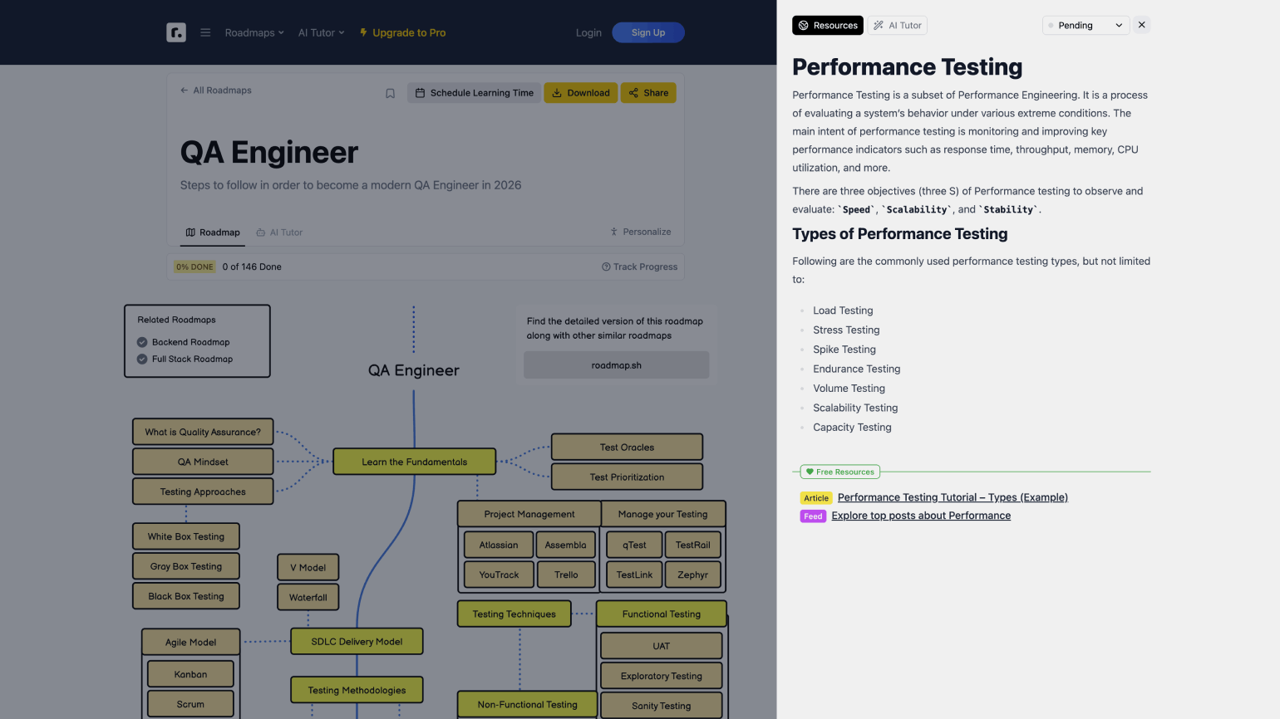Expand the Roadmaps dropdown menu

pos(254,32)
